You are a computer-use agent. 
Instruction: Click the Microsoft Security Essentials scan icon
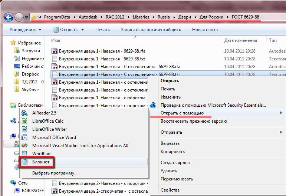[153, 105]
